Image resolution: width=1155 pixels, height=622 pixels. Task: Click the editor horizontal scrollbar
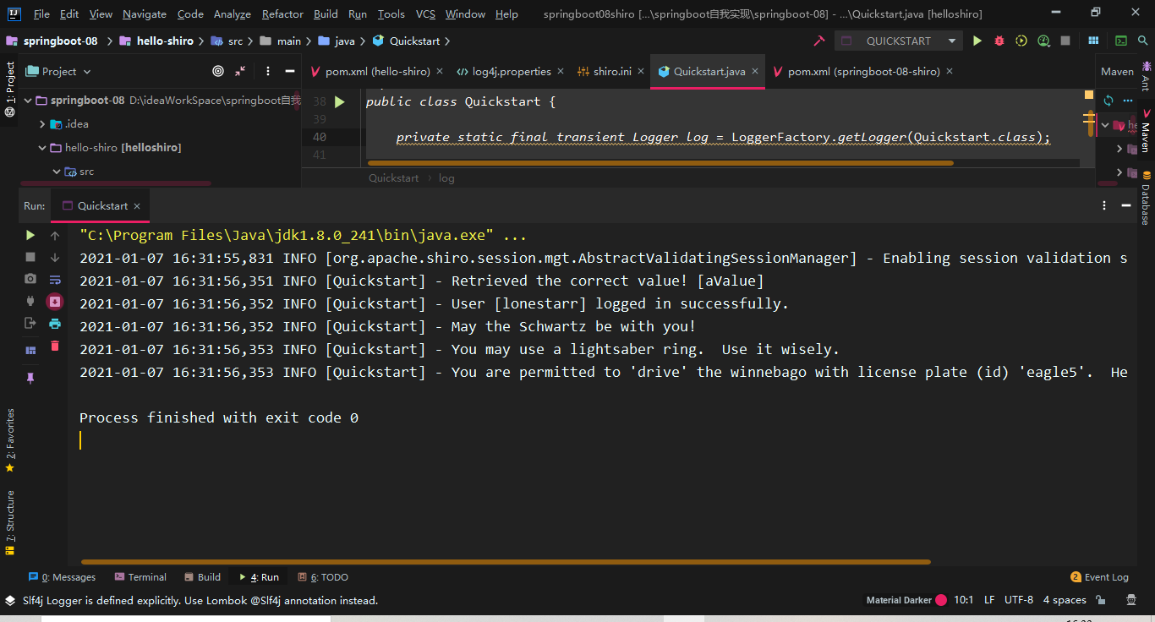click(660, 163)
